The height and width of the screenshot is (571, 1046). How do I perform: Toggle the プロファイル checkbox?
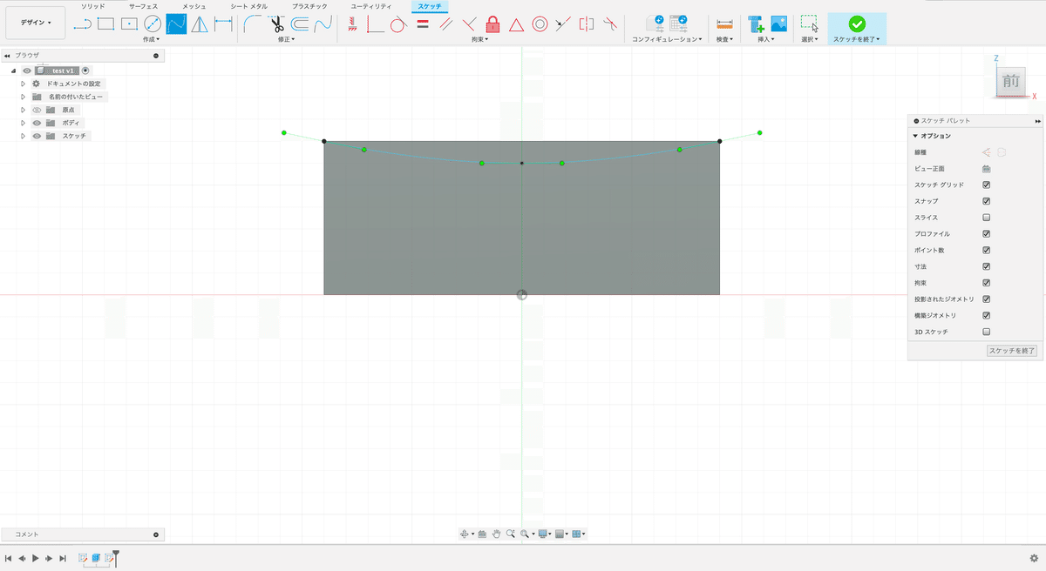(x=987, y=234)
